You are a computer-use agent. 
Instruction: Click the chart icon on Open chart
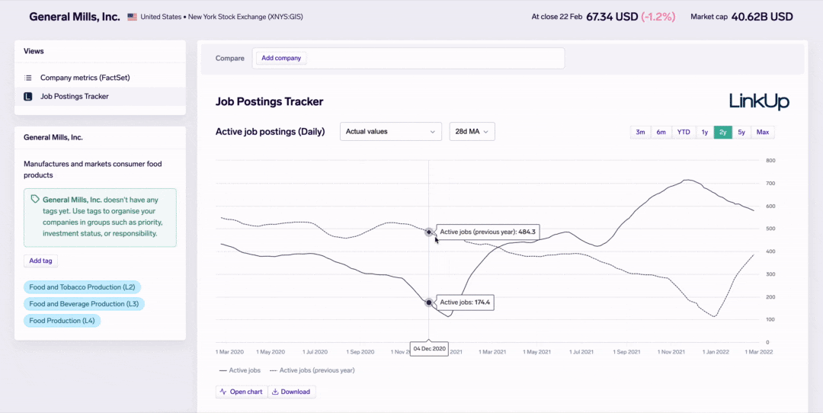223,392
